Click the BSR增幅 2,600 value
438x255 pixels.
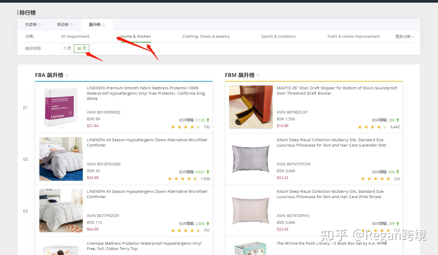coord(200,224)
